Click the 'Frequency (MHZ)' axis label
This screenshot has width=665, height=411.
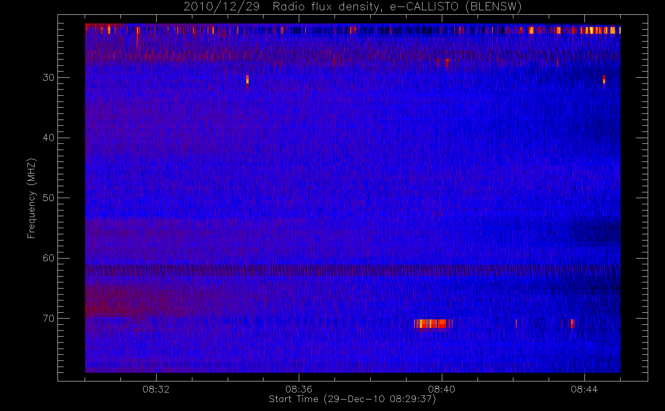point(31,198)
